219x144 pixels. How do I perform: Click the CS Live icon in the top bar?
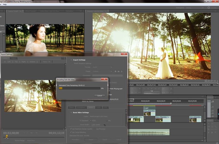tap(209, 8)
